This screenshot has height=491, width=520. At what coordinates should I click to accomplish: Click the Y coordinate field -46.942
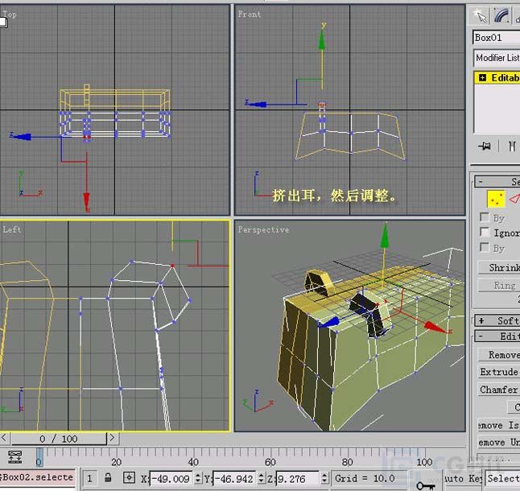(235, 478)
